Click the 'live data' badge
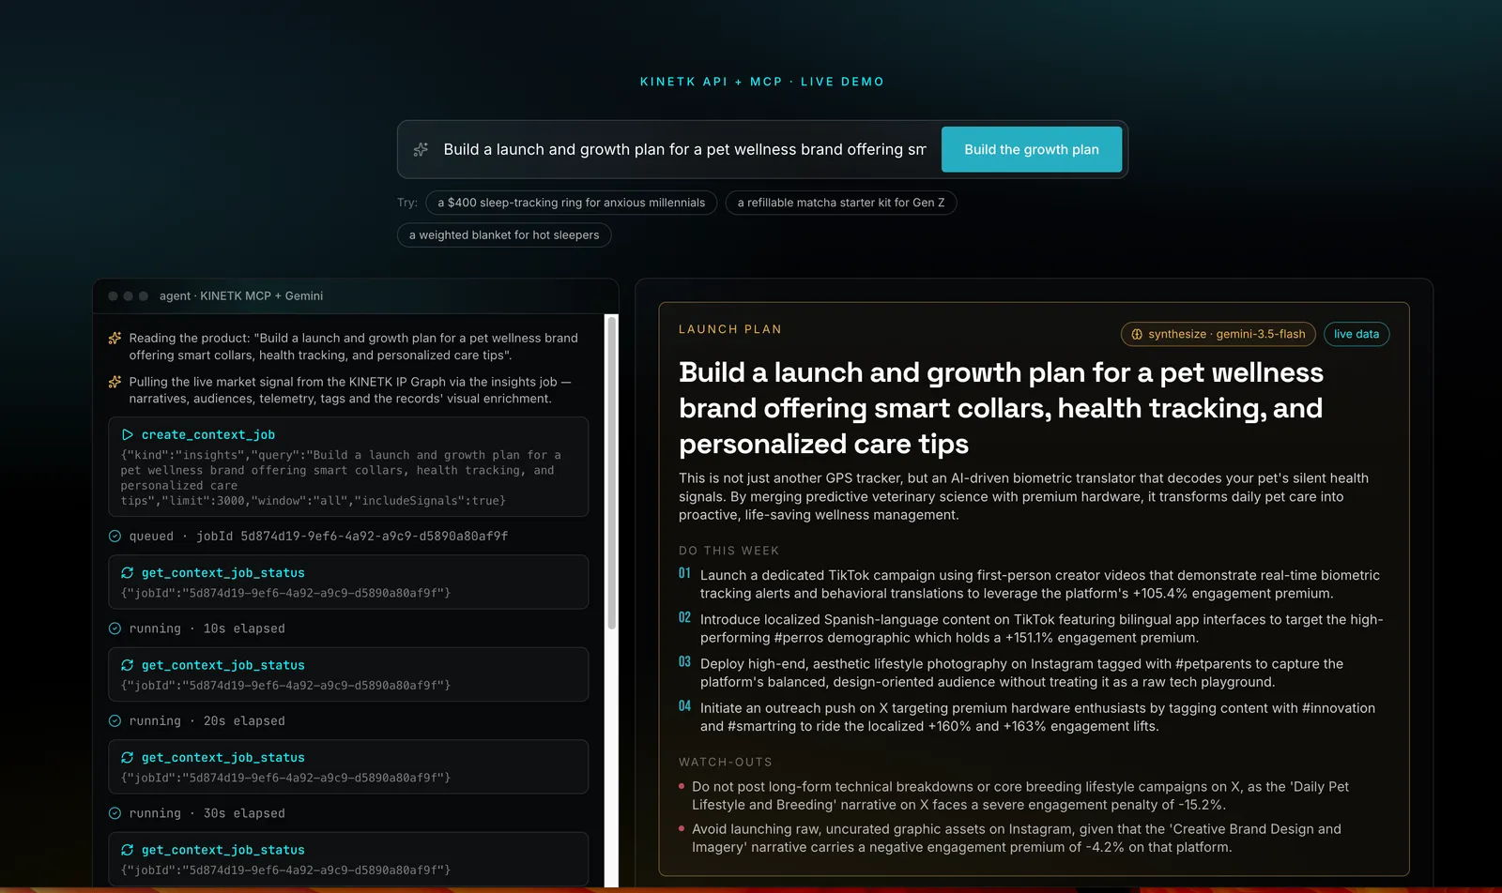This screenshot has width=1502, height=893. 1356,334
